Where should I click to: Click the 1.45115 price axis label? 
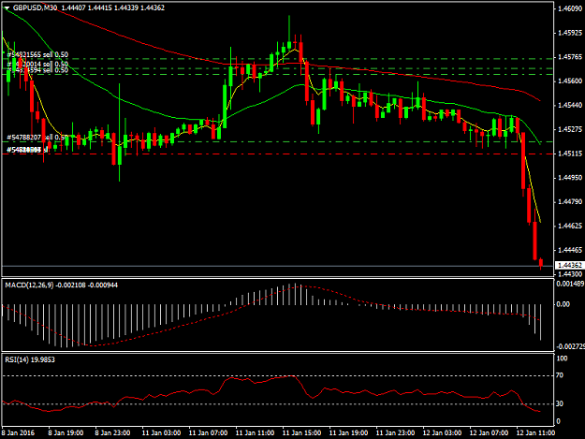pyautogui.click(x=570, y=154)
